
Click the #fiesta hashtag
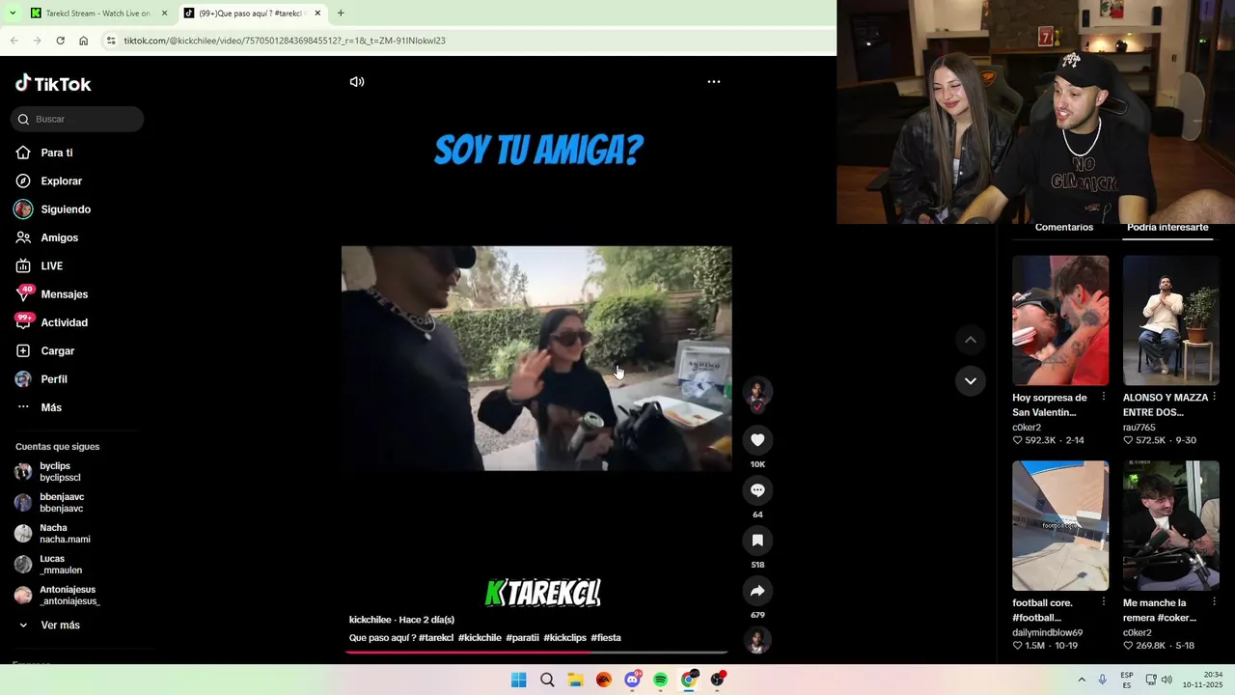point(606,638)
